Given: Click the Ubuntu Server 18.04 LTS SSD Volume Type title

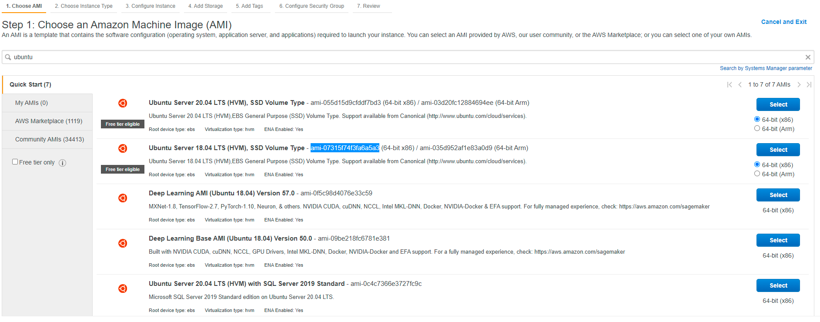Looking at the screenshot, I should (x=227, y=148).
